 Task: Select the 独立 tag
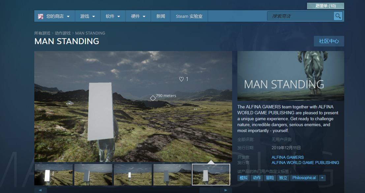tap(283, 178)
